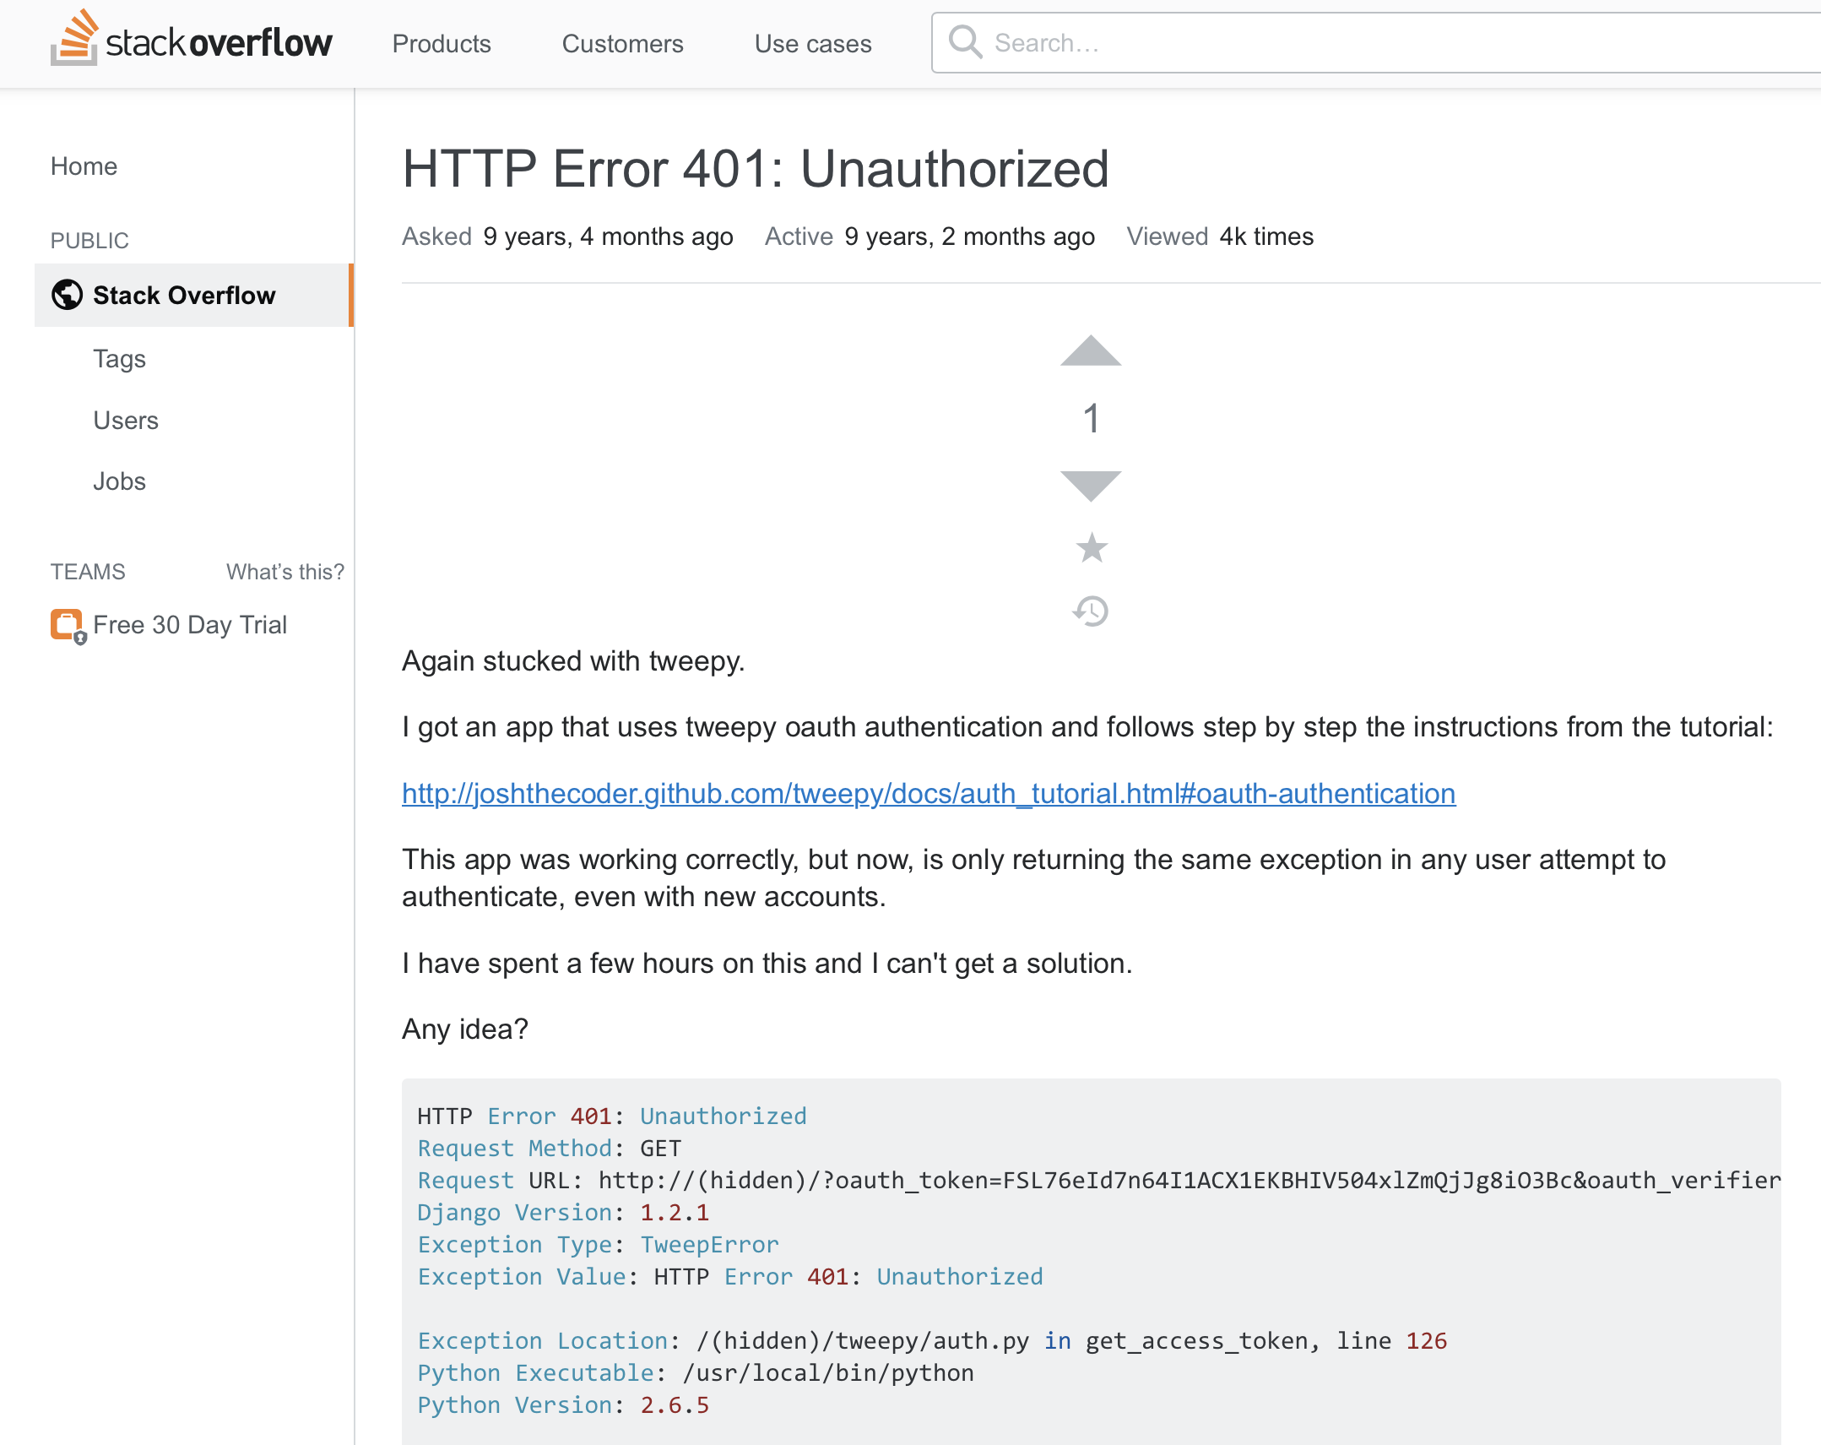Focus the Search input field

(x=1376, y=42)
